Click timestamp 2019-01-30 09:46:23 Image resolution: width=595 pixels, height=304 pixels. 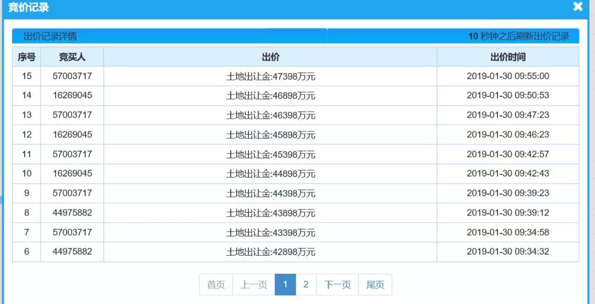(507, 135)
